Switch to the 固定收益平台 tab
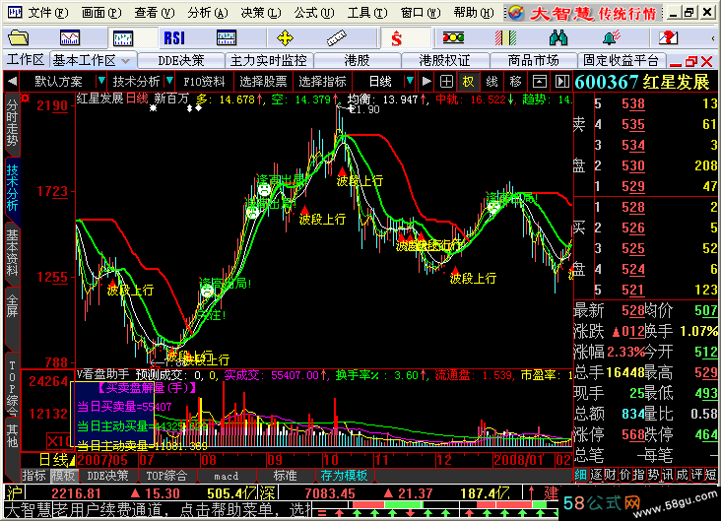 coord(621,60)
